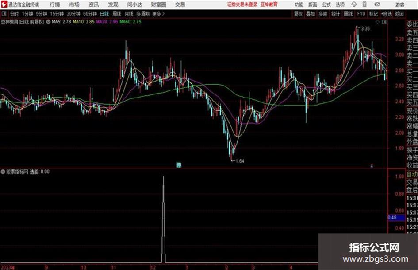Open the mobile phone icon in title bar
This screenshot has height=270, width=418.
pos(364,4)
